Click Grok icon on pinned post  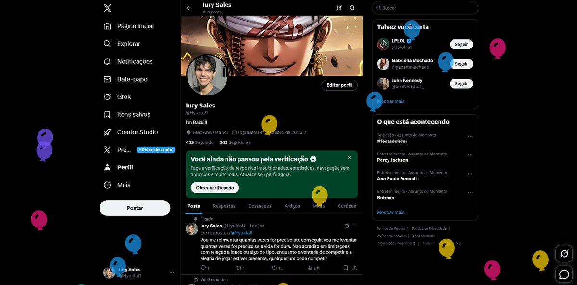pos(347,226)
